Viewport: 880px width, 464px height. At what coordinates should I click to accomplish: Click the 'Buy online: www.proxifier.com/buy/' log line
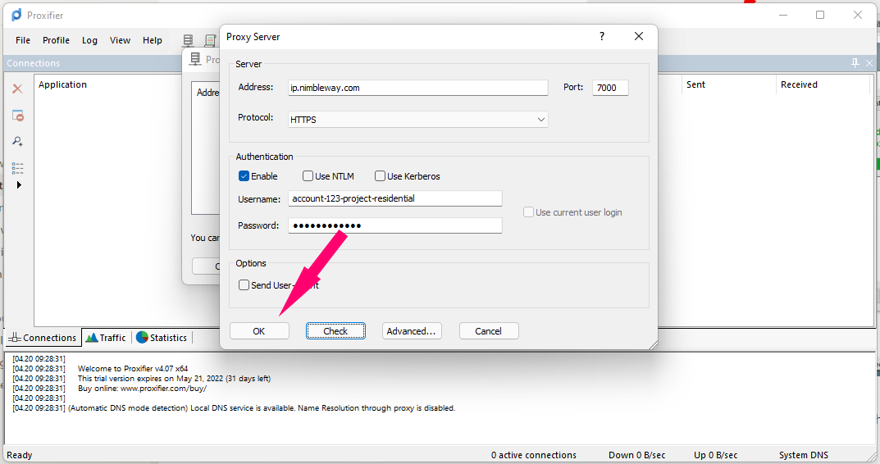142,389
